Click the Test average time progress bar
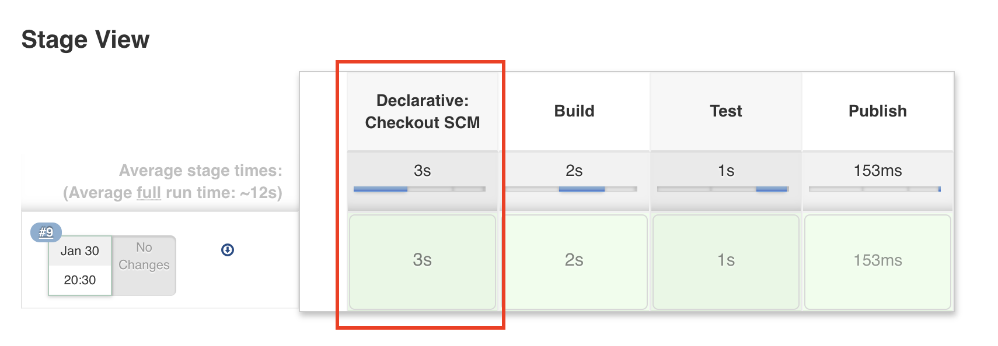 pos(723,189)
